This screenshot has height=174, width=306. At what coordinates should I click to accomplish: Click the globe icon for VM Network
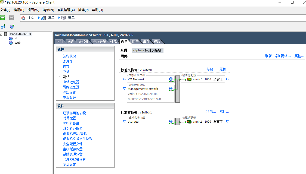pyautogui.click(x=171, y=80)
